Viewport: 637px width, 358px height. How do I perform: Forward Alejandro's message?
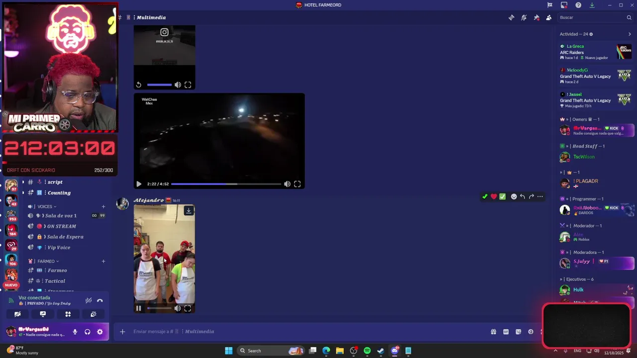point(531,196)
